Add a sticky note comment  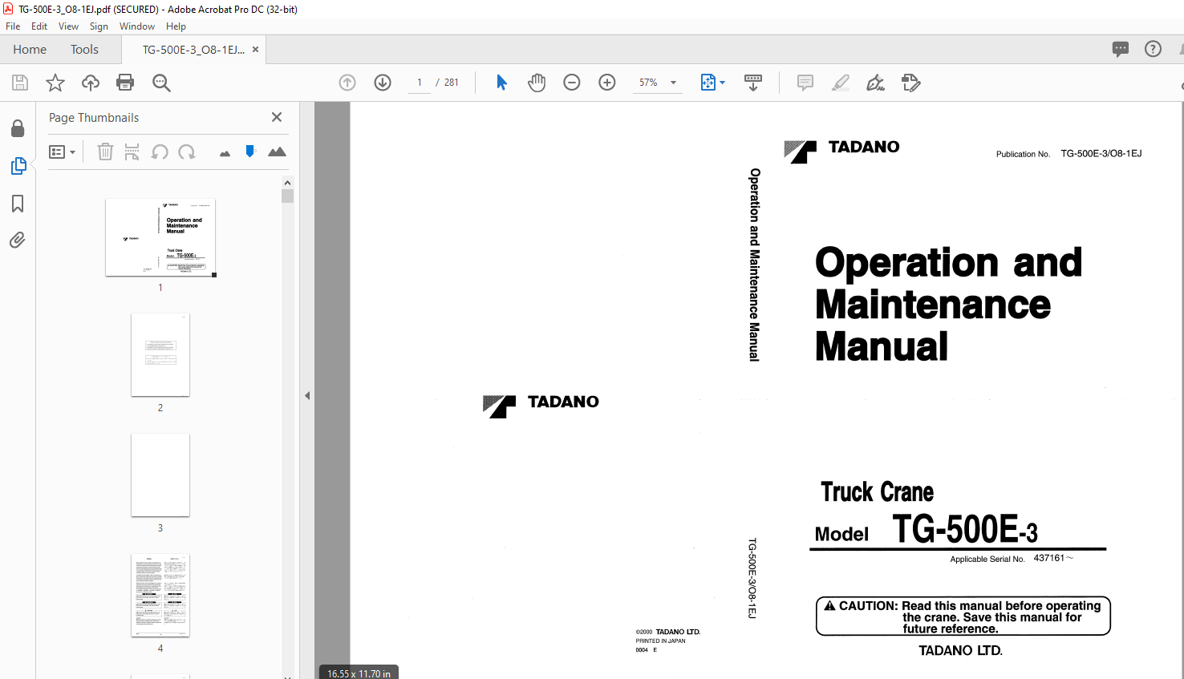click(805, 83)
